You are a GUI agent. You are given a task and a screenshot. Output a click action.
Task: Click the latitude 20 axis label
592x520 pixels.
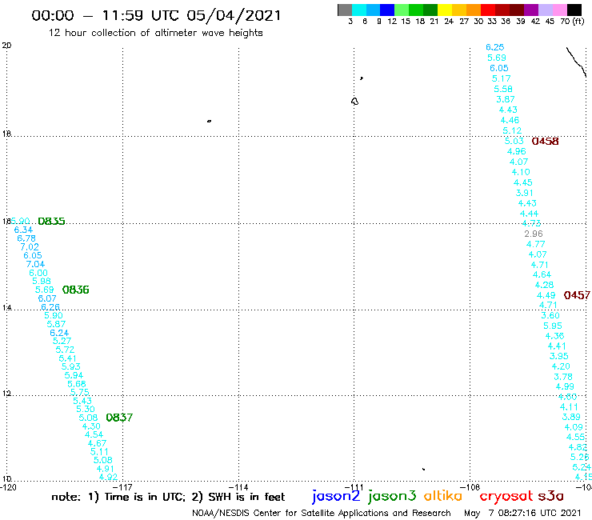click(x=6, y=46)
